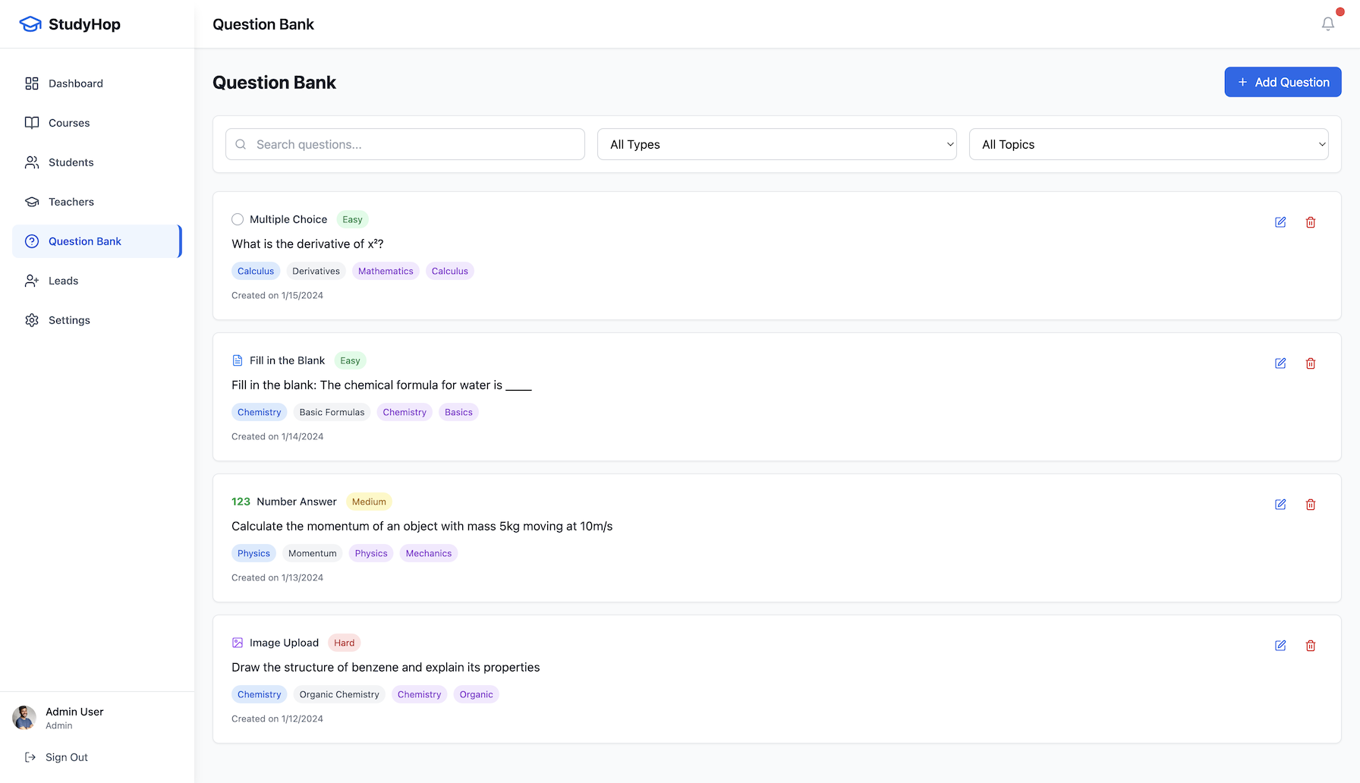Expand the All Topics dropdown
1360x783 pixels.
tap(1148, 144)
